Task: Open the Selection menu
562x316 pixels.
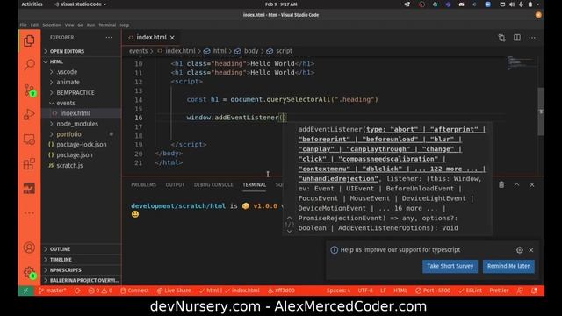Action: pos(52,25)
